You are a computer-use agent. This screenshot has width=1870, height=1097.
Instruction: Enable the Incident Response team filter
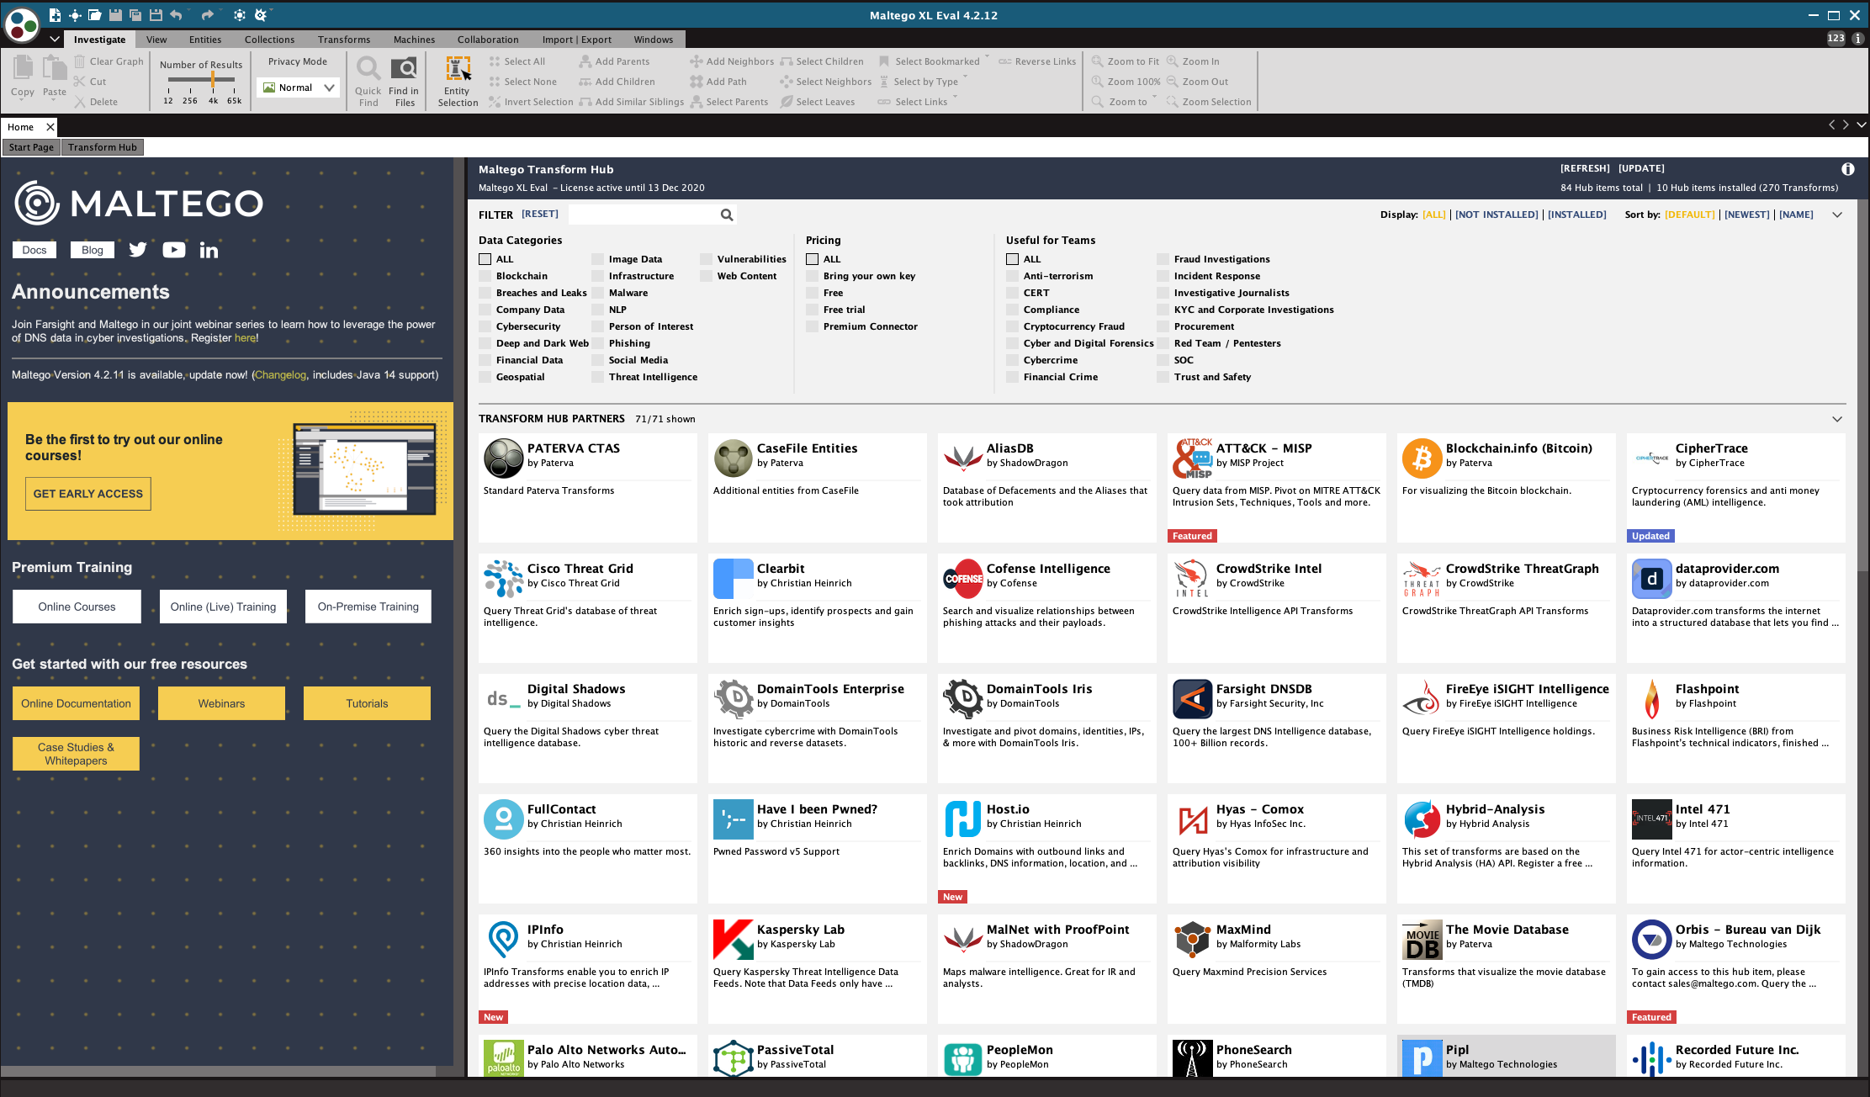click(x=1163, y=276)
